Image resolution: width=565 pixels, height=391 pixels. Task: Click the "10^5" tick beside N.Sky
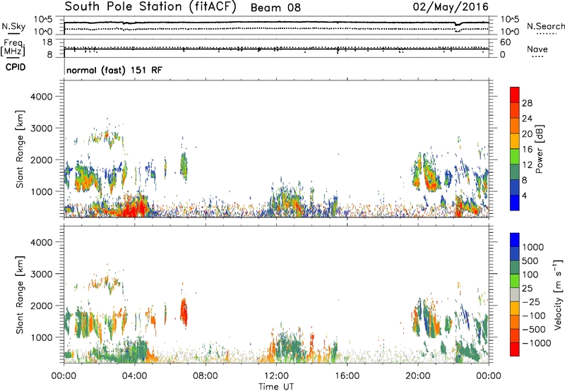43,20
